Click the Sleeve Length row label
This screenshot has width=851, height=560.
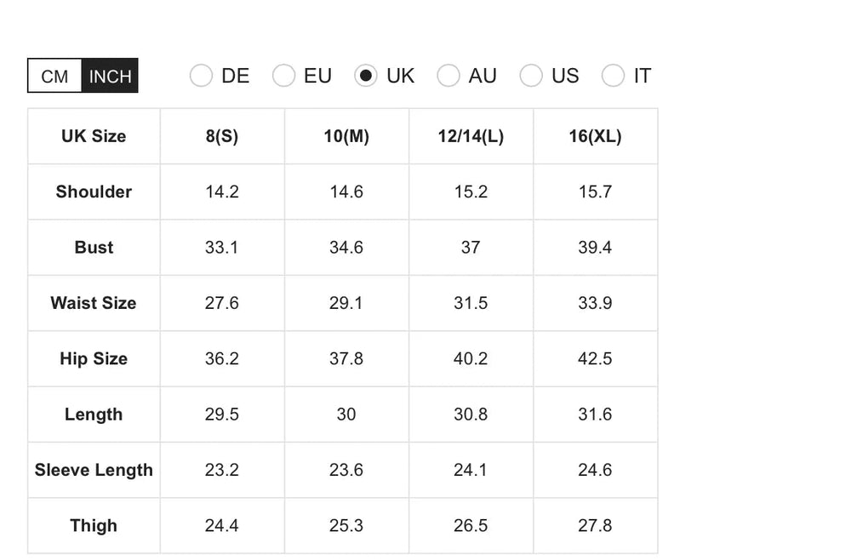pos(94,470)
